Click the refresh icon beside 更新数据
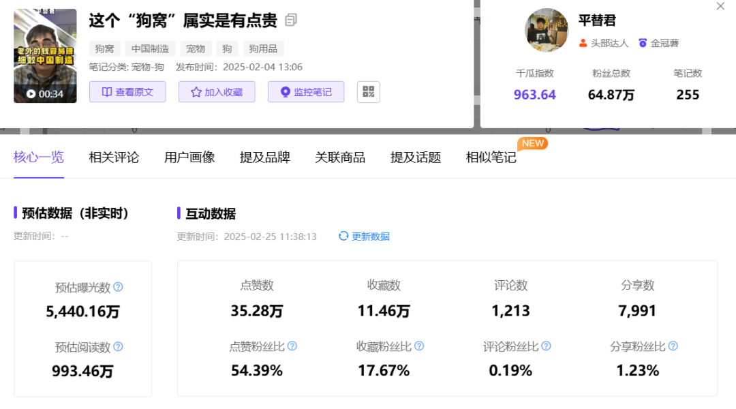 click(x=342, y=236)
